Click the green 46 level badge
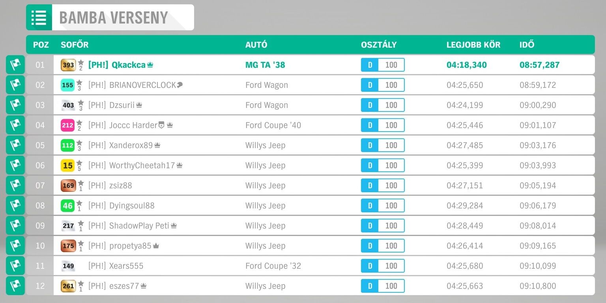This screenshot has width=606, height=303. [x=68, y=206]
